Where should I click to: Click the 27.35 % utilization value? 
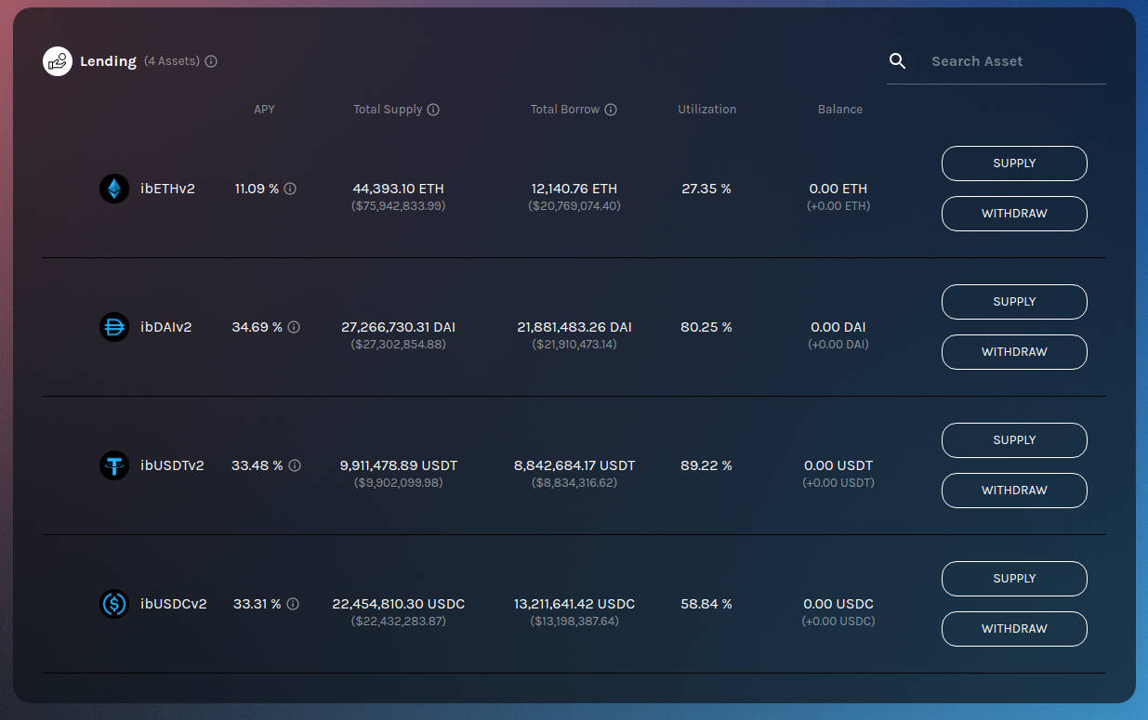coord(706,189)
